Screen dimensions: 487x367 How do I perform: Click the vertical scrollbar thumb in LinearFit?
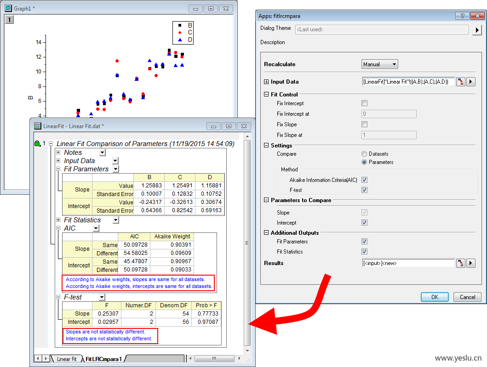(247, 243)
